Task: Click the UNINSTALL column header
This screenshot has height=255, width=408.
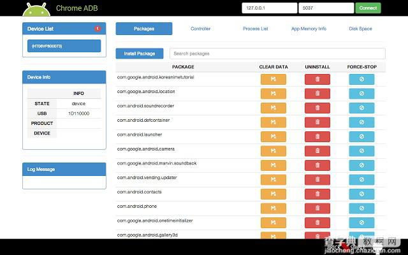Action: [317, 67]
